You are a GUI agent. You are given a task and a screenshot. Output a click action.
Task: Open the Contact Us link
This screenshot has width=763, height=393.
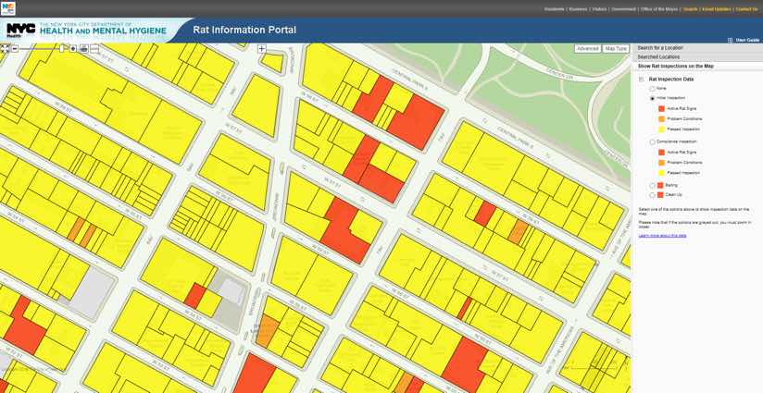tap(746, 9)
